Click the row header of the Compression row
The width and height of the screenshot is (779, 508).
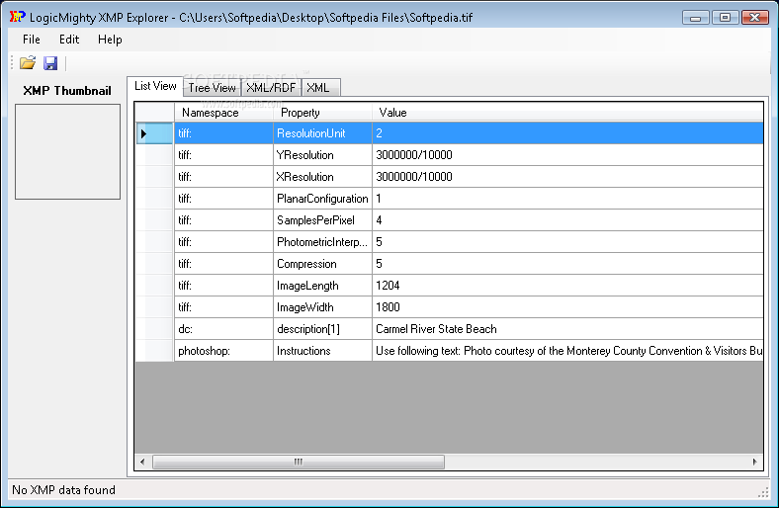[154, 264]
